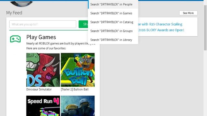The width and height of the screenshot is (207, 116).
Task: Open the R15 Character Scaling news link
Action: pyautogui.click(x=160, y=24)
